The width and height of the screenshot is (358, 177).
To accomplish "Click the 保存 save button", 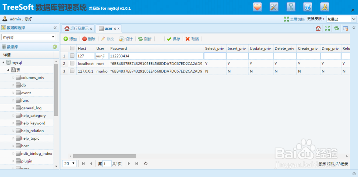I will [174, 39].
